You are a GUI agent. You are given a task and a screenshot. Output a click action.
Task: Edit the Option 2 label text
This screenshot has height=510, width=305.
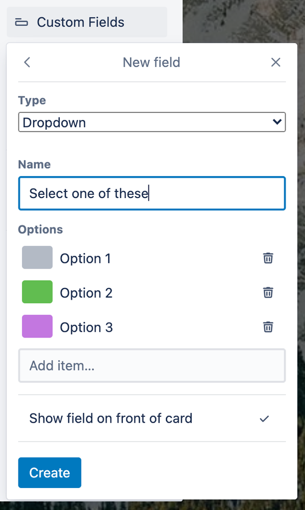[86, 293]
